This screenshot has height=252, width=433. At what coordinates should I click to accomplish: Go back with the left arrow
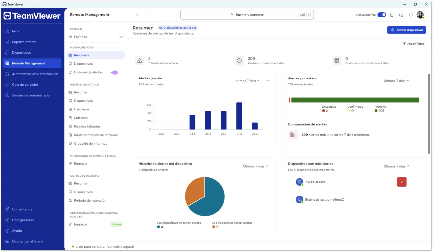(137, 15)
